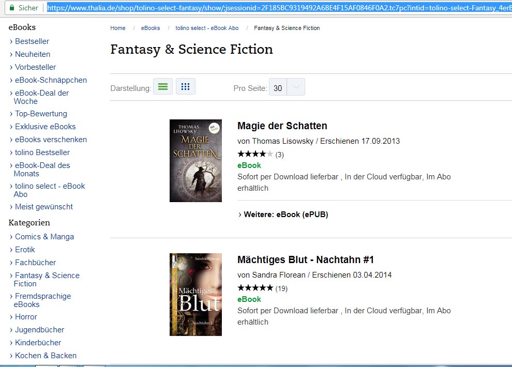Open tolino Bestseller link
The width and height of the screenshot is (512, 367).
(42, 152)
